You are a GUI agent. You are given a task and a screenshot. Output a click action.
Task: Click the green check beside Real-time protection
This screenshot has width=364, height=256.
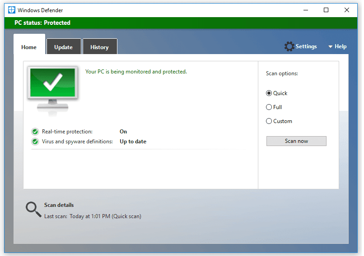(x=35, y=132)
